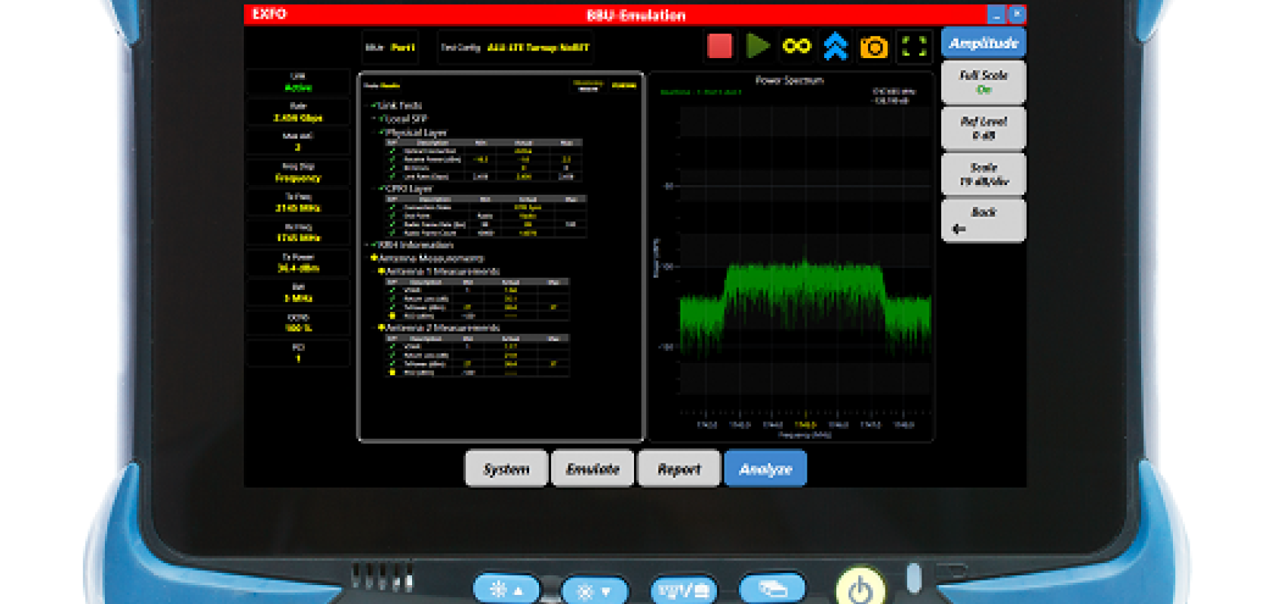Adjust the Ref Level setting

983,128
